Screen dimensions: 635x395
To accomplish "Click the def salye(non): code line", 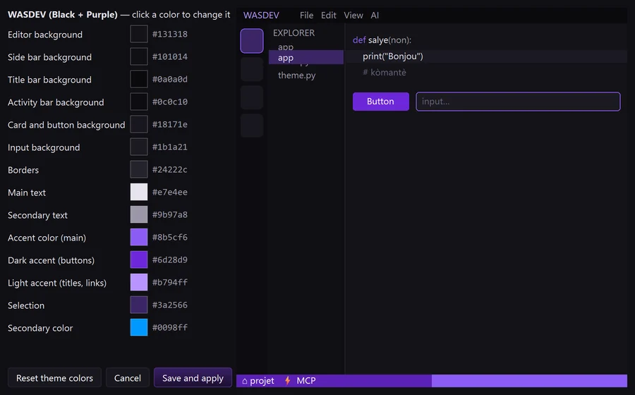I will [382, 40].
